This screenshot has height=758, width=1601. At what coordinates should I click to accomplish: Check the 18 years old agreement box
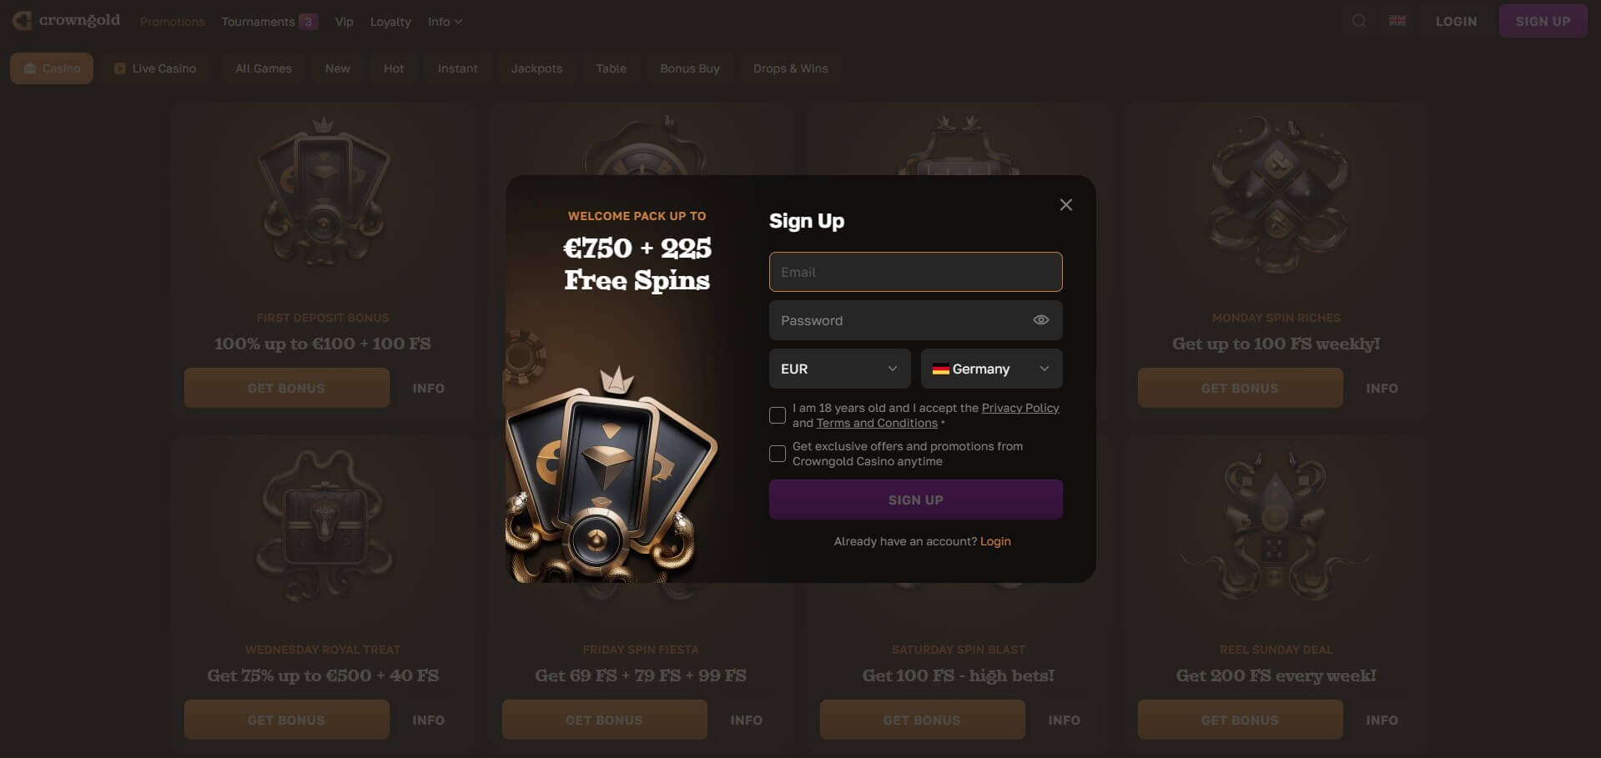tap(778, 415)
